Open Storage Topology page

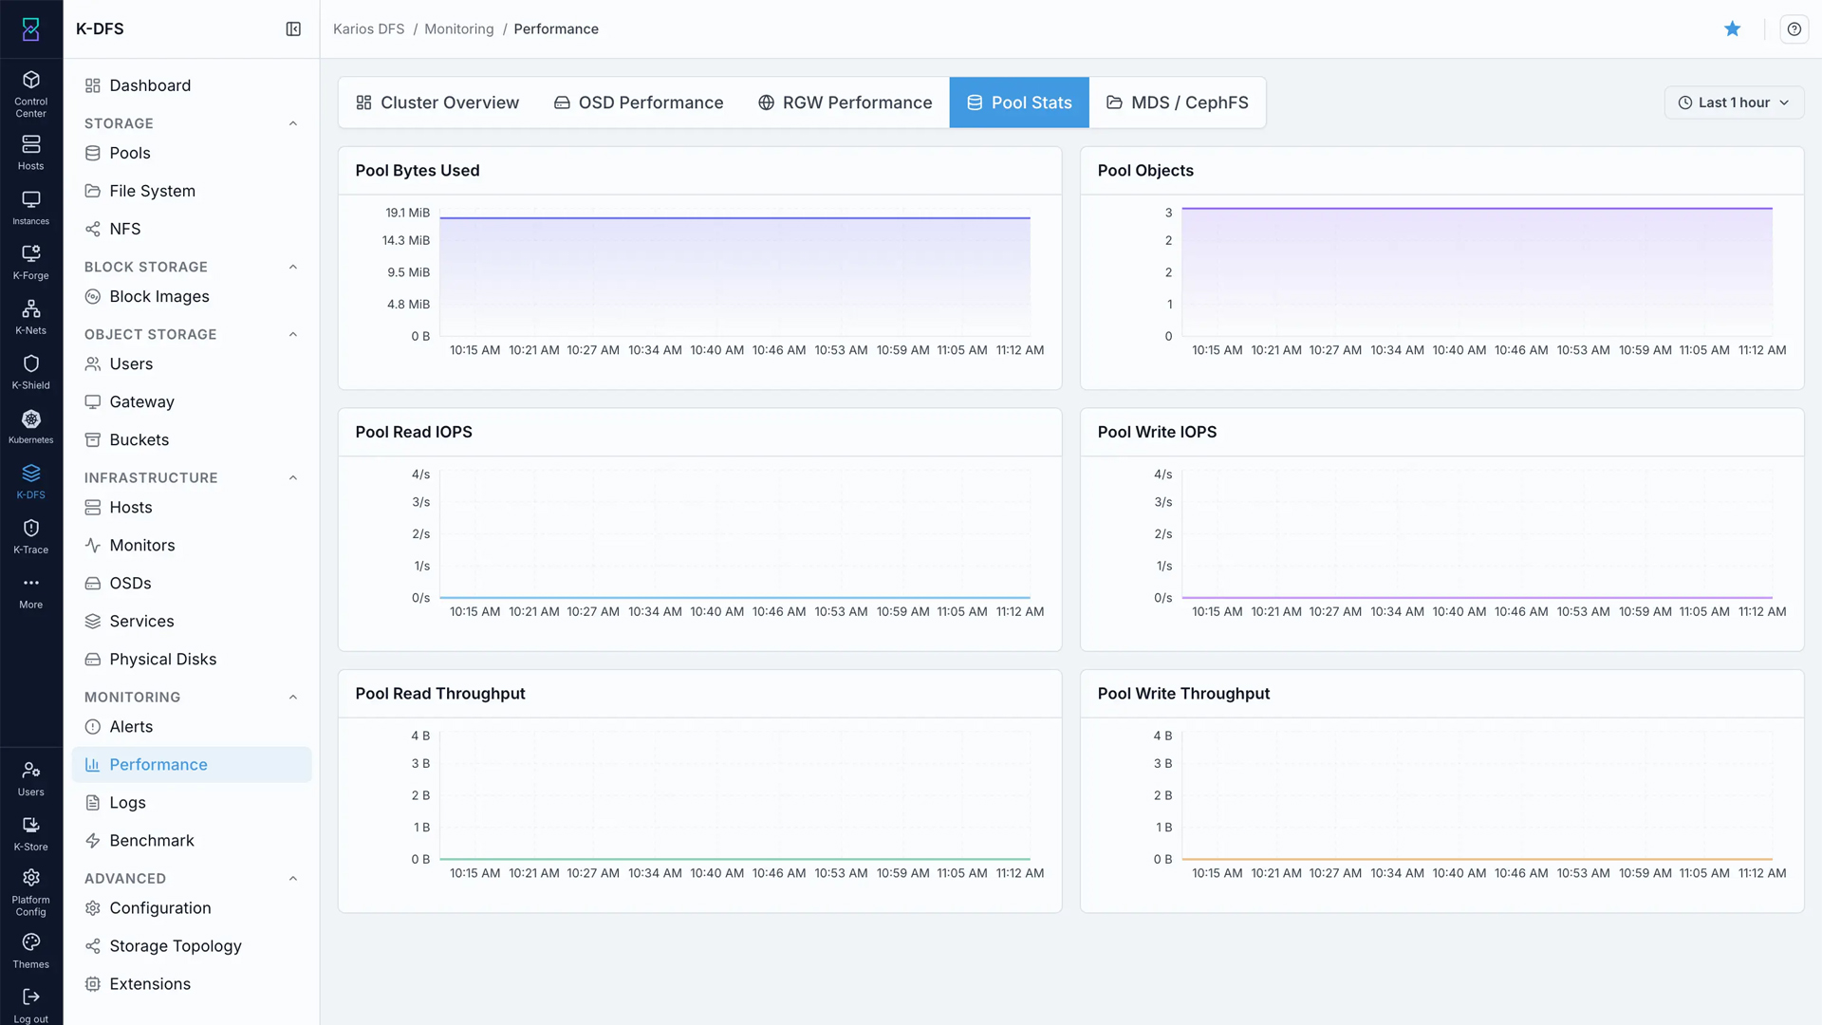click(x=192, y=945)
